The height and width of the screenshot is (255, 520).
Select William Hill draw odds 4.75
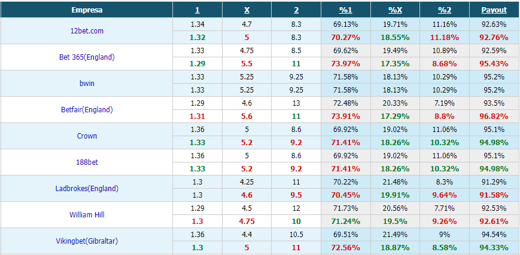pos(247,221)
